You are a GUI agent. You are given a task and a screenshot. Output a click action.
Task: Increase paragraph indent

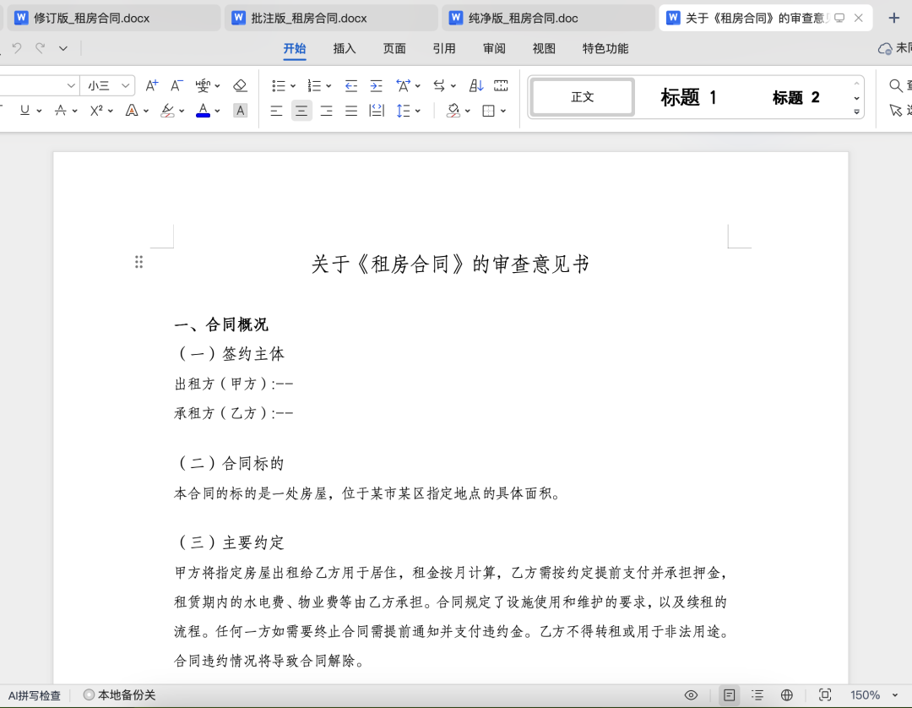tap(377, 86)
